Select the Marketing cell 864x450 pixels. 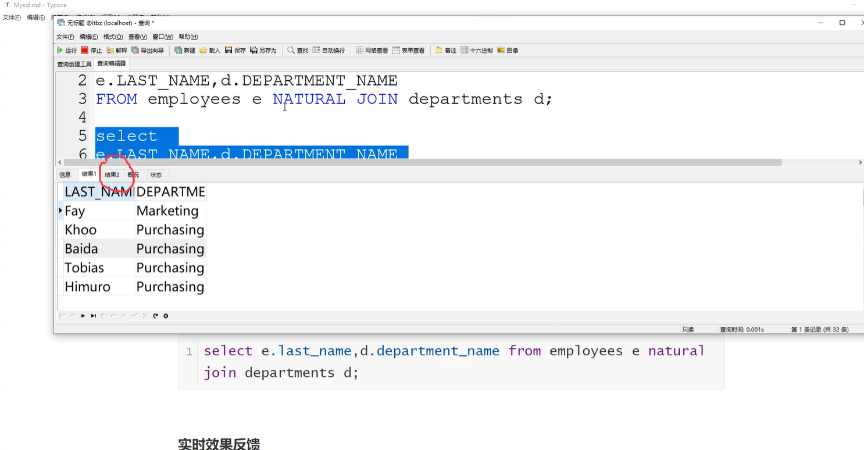click(x=171, y=211)
